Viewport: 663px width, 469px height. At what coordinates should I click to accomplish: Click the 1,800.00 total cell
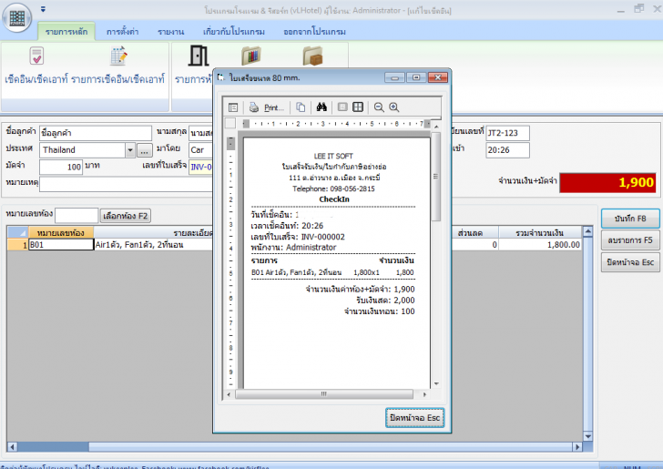540,245
